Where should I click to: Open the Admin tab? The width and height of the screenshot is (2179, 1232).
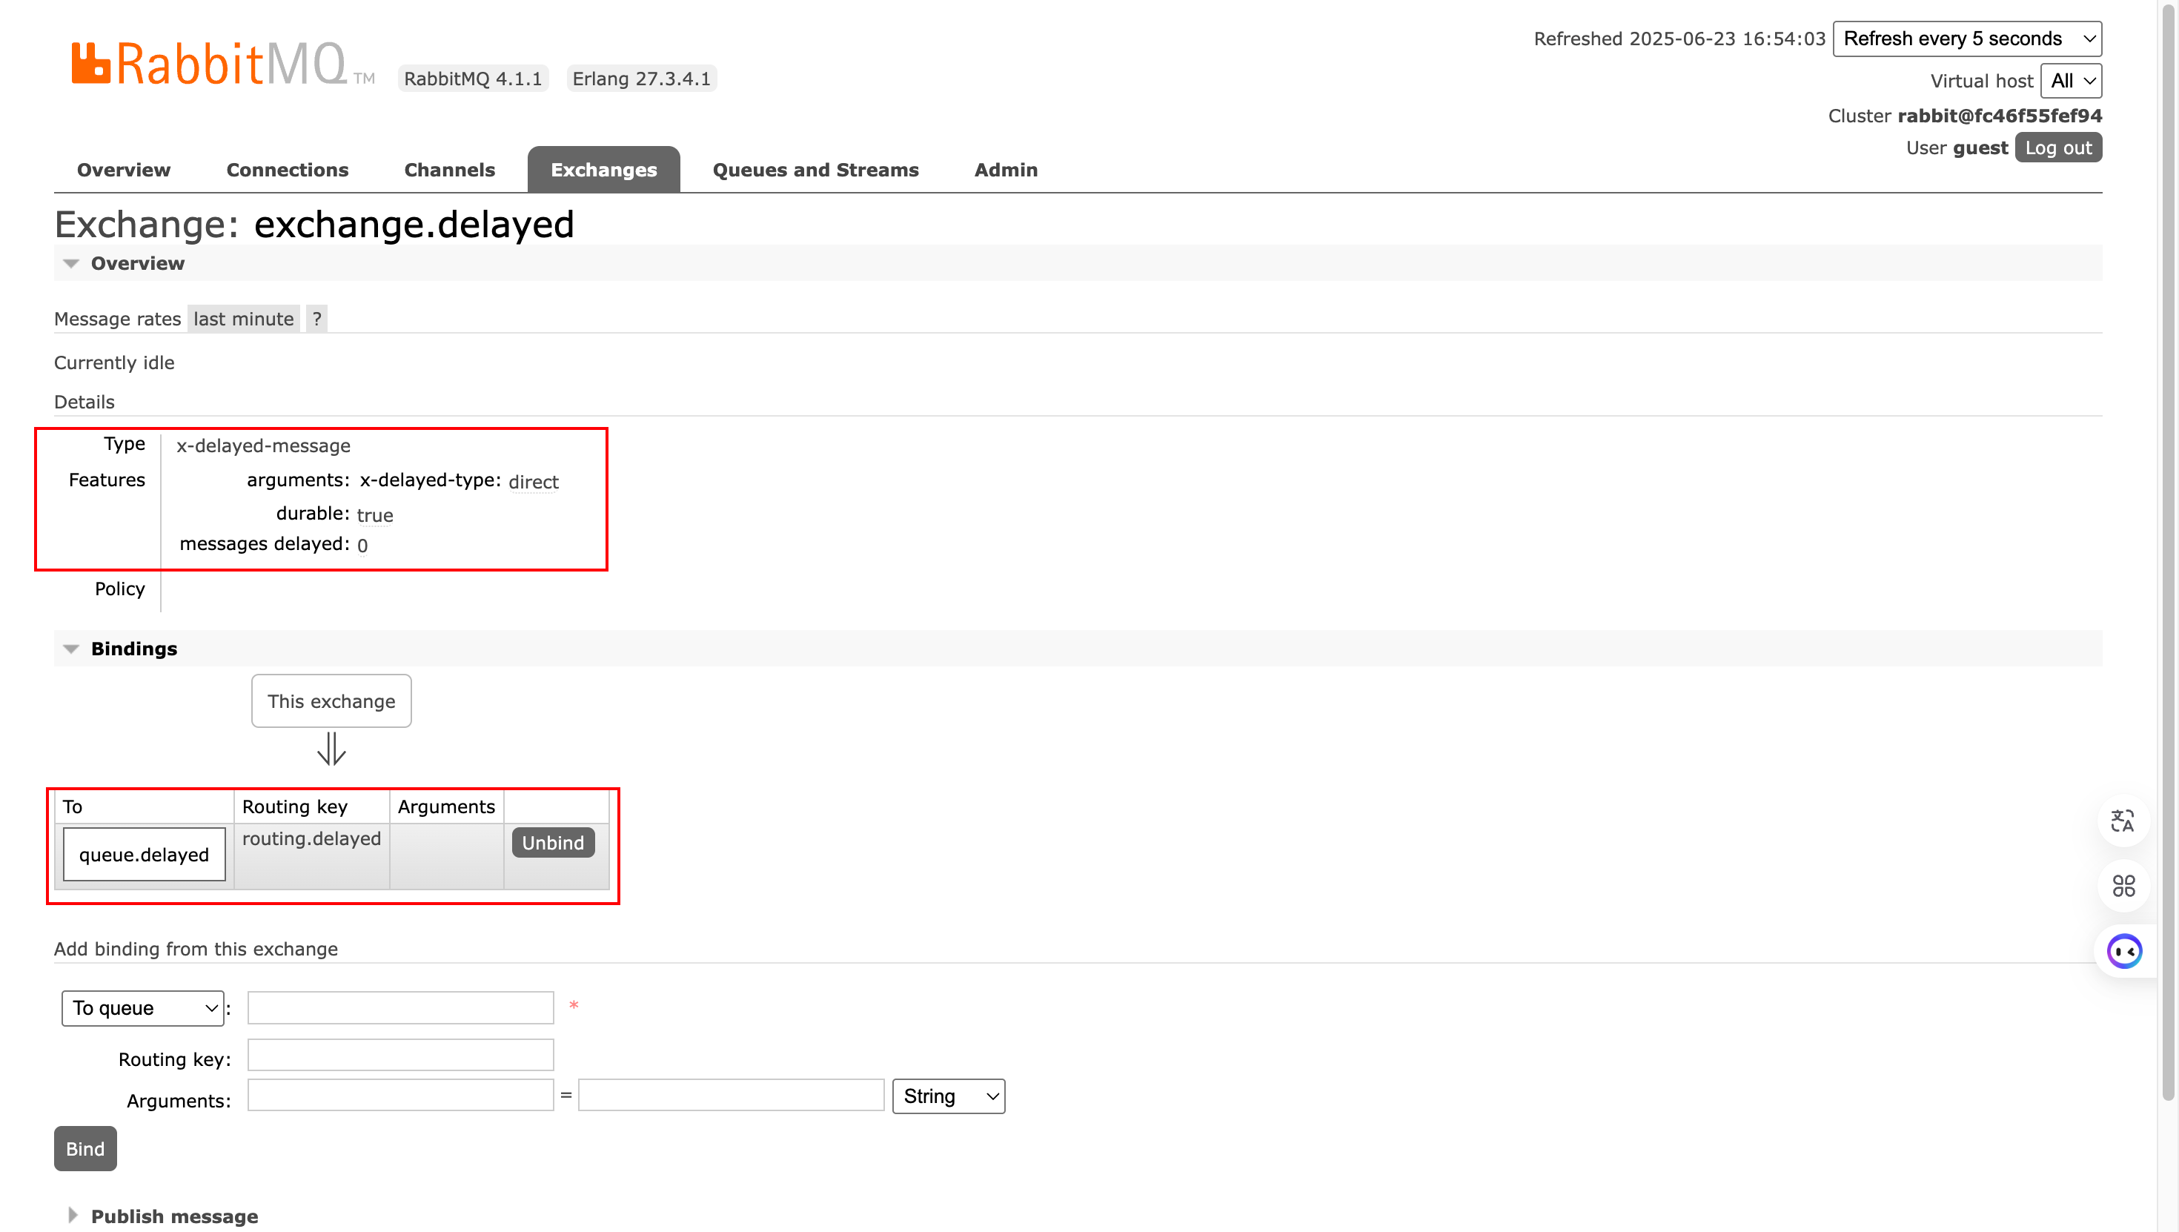[1006, 170]
